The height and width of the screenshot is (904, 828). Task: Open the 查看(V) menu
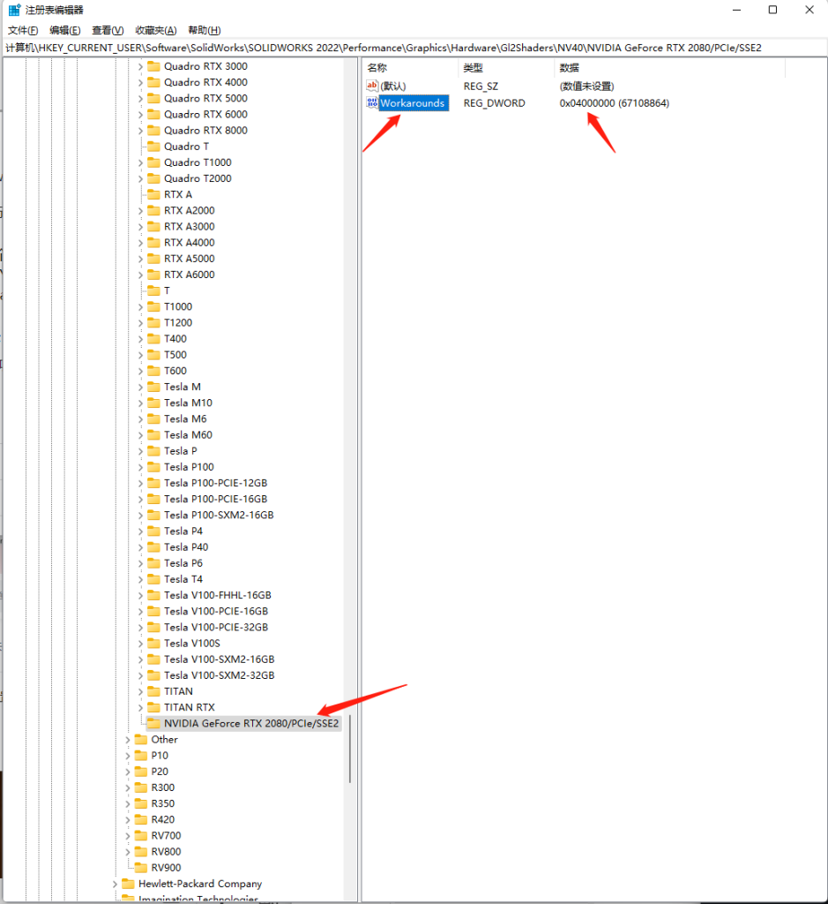coord(108,30)
